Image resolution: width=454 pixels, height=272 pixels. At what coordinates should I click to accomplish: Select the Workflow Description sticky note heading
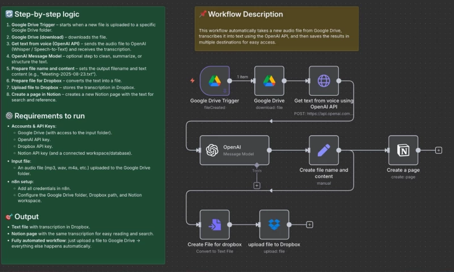(x=245, y=14)
